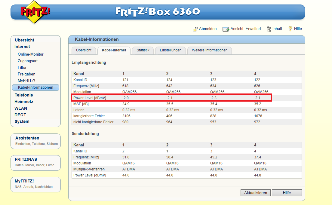
Task: Open Online-Monitor in the sidebar
Action: click(x=30, y=54)
